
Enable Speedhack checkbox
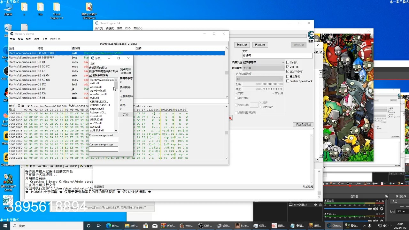[x=288, y=81]
